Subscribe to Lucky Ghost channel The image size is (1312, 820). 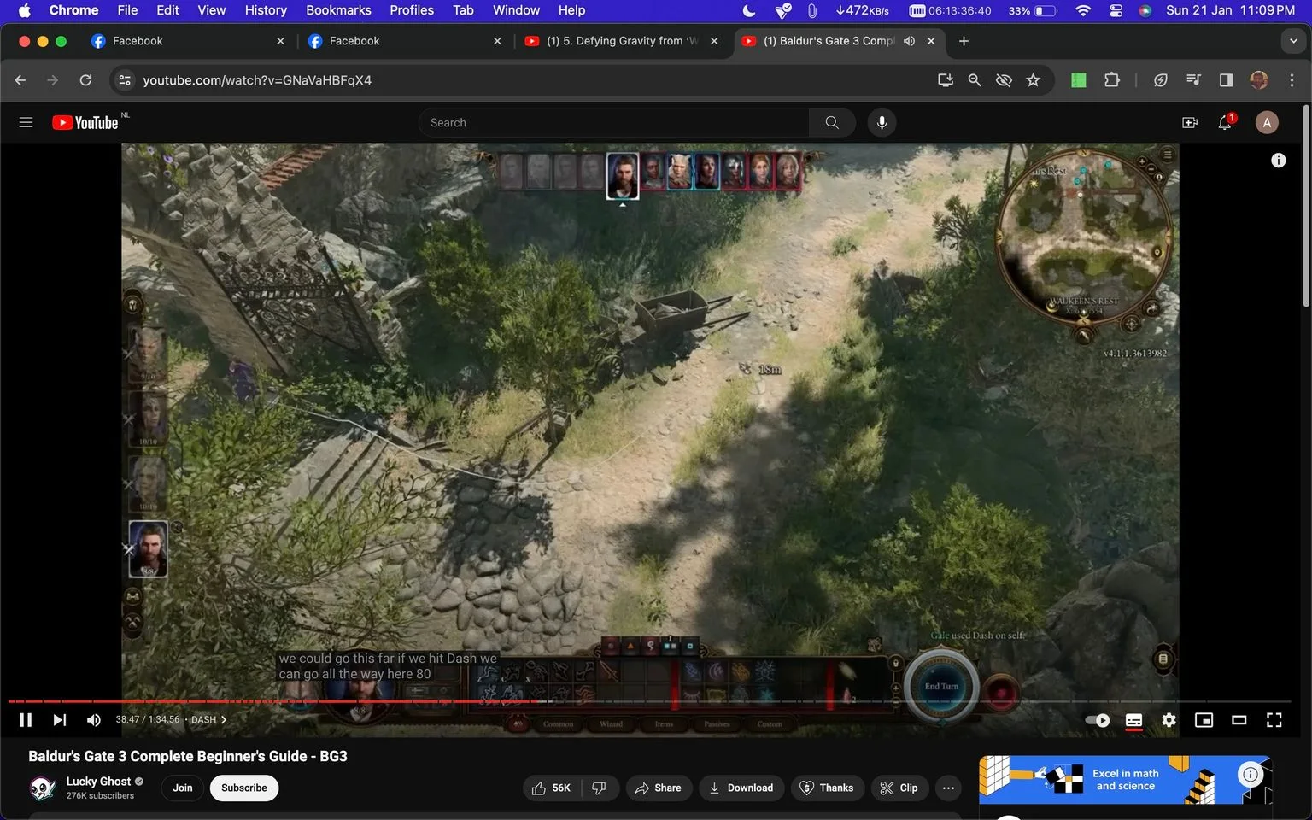(244, 788)
